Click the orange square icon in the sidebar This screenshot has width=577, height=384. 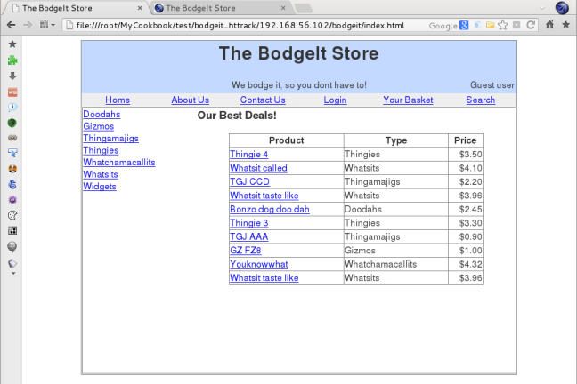coord(12,92)
